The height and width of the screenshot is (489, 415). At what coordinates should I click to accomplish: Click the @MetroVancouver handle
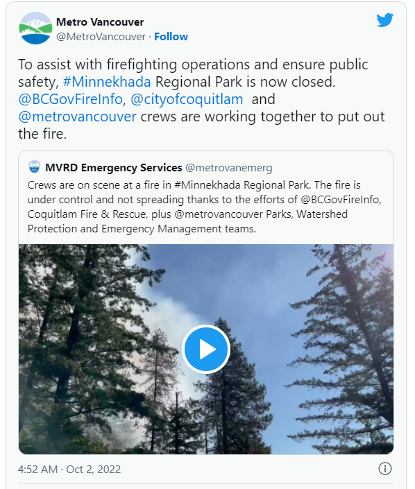[x=101, y=37]
